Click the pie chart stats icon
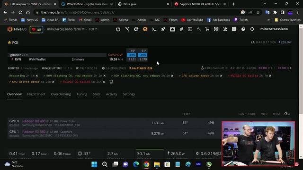 point(136,29)
